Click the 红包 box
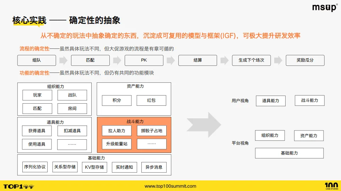The width and height of the screenshot is (341, 191). pyautogui.click(x=151, y=100)
